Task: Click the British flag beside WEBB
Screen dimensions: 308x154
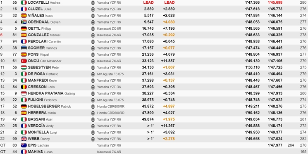Action: (24, 139)
